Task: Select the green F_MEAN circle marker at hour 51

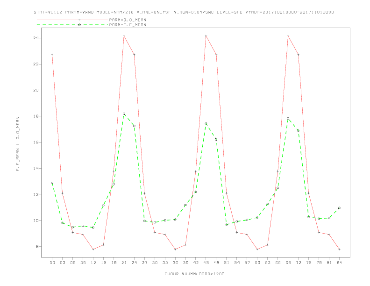Action: click(x=227, y=225)
